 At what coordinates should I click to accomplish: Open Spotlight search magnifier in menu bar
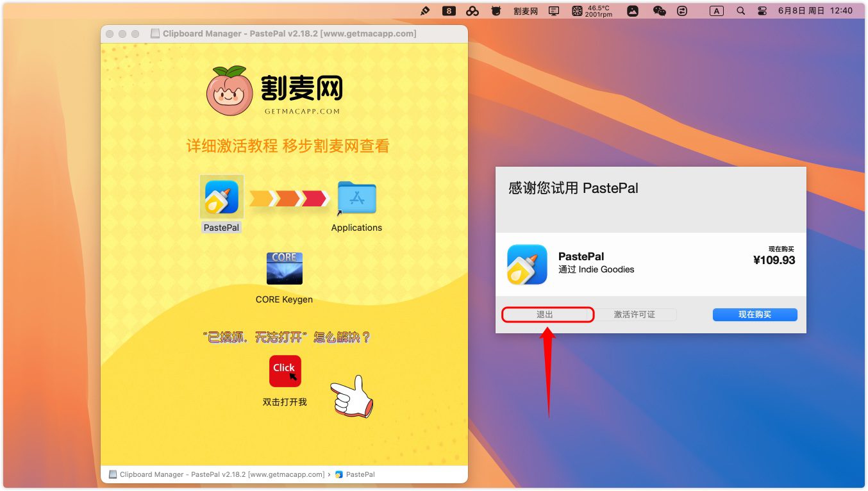pos(741,11)
